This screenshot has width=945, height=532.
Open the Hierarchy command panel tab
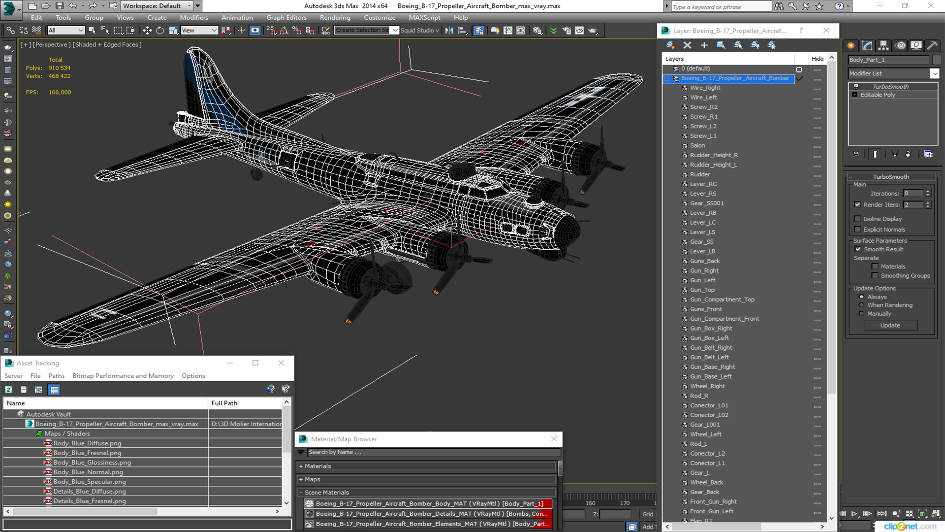pyautogui.click(x=883, y=45)
